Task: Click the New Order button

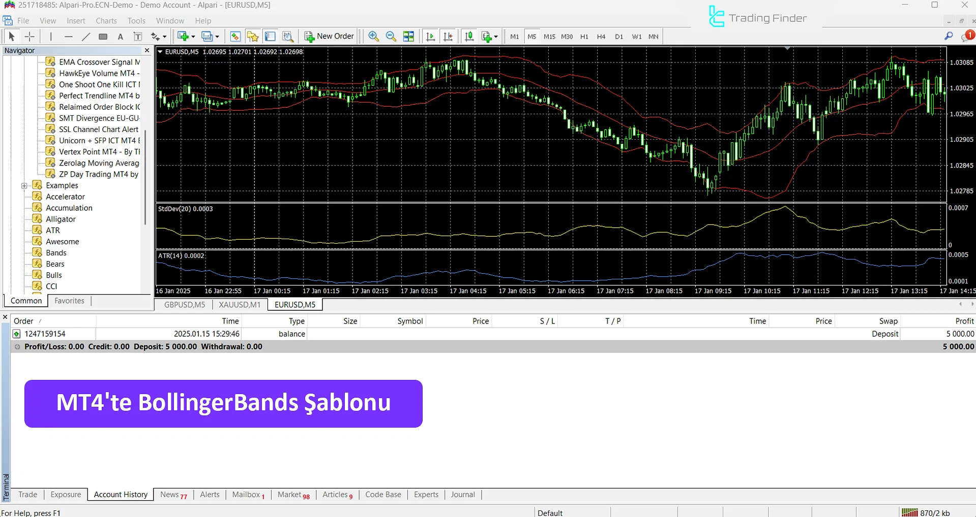Action: [329, 37]
